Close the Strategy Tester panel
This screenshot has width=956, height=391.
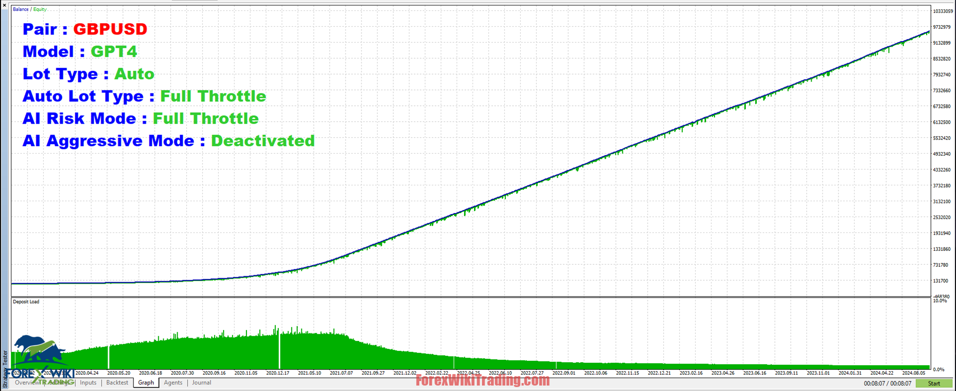pos(4,5)
